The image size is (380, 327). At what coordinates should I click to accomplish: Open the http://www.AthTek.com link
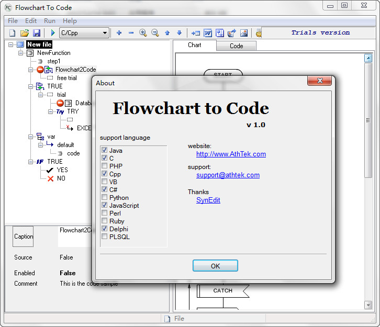(x=231, y=154)
